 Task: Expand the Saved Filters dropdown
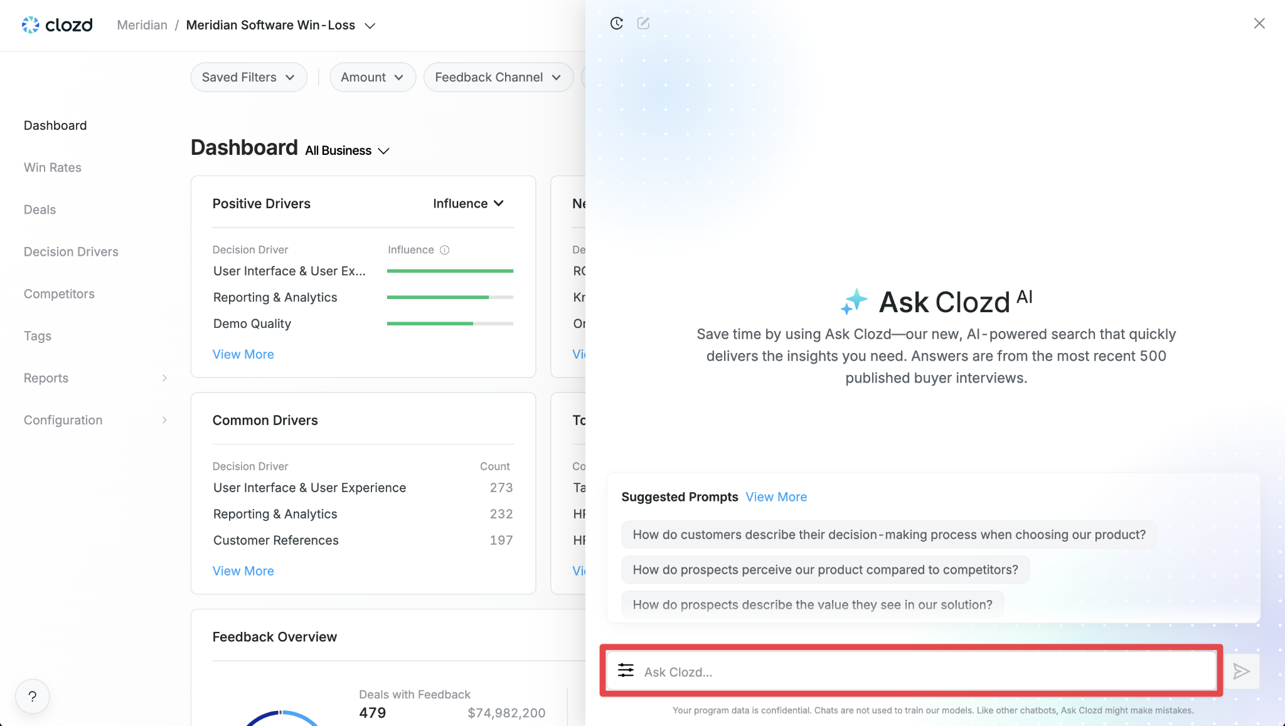tap(248, 77)
